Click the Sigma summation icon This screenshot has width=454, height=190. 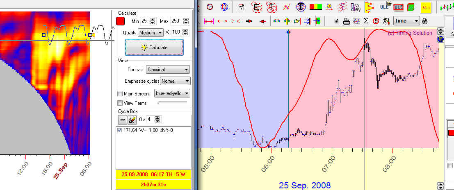(366, 21)
